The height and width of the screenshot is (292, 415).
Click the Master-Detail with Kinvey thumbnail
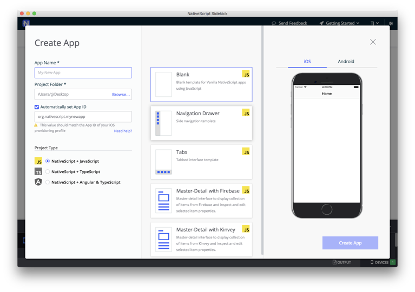(x=163, y=240)
